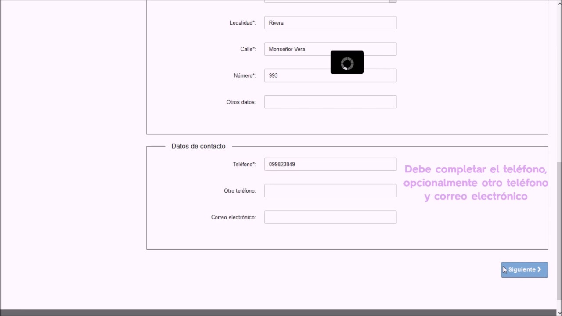Click the Correo electrónico input field
562x316 pixels.
click(330, 217)
